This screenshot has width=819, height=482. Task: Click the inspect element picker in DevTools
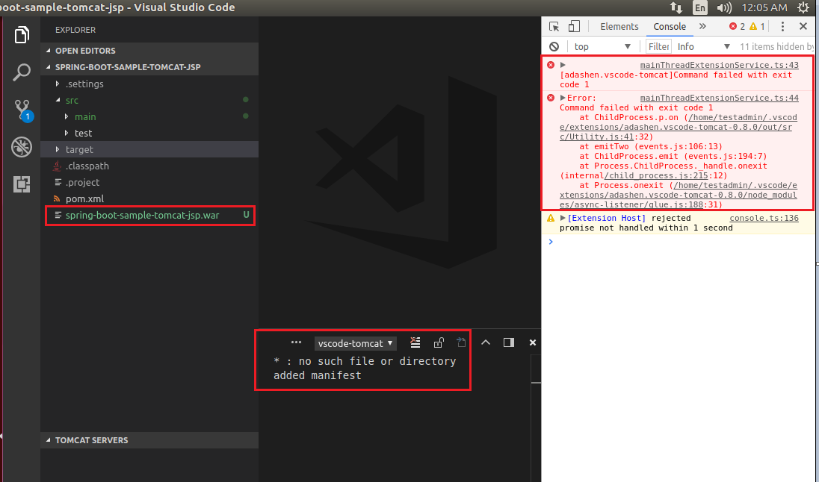coord(554,25)
